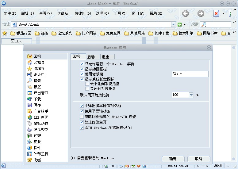Select 标签 category in options sidebar

coord(47,87)
